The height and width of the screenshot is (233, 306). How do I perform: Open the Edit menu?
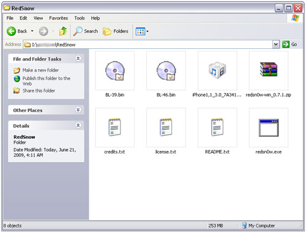click(x=23, y=18)
